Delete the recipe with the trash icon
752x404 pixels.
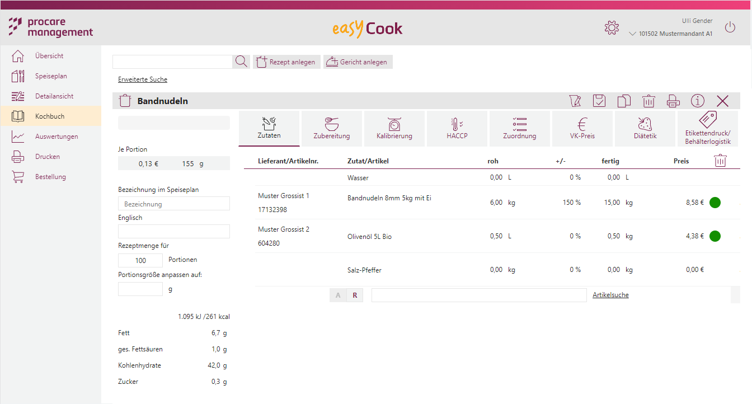tap(648, 101)
